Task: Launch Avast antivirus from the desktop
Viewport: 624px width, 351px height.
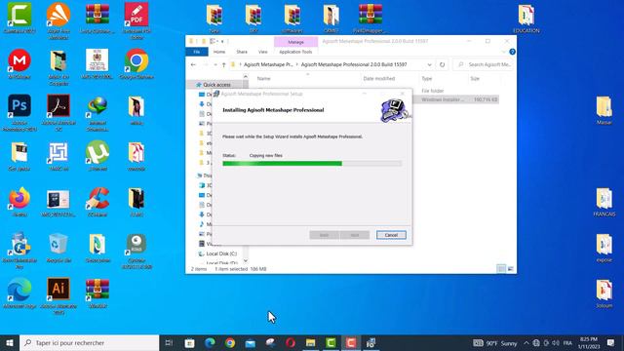Action: point(58,20)
